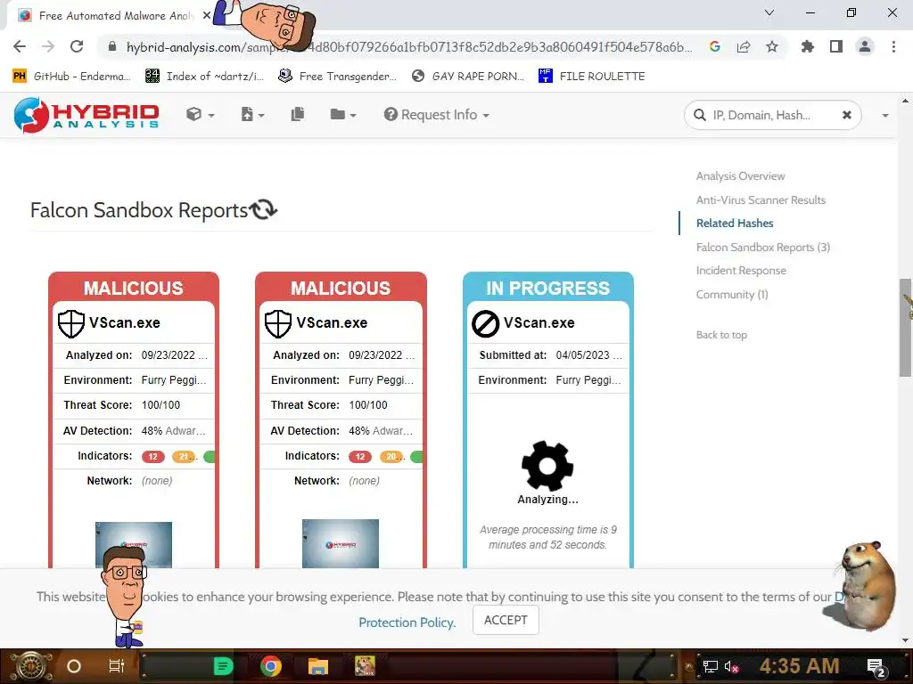
Task: Jump to Anti-Virus Scanner Results
Action: (761, 199)
